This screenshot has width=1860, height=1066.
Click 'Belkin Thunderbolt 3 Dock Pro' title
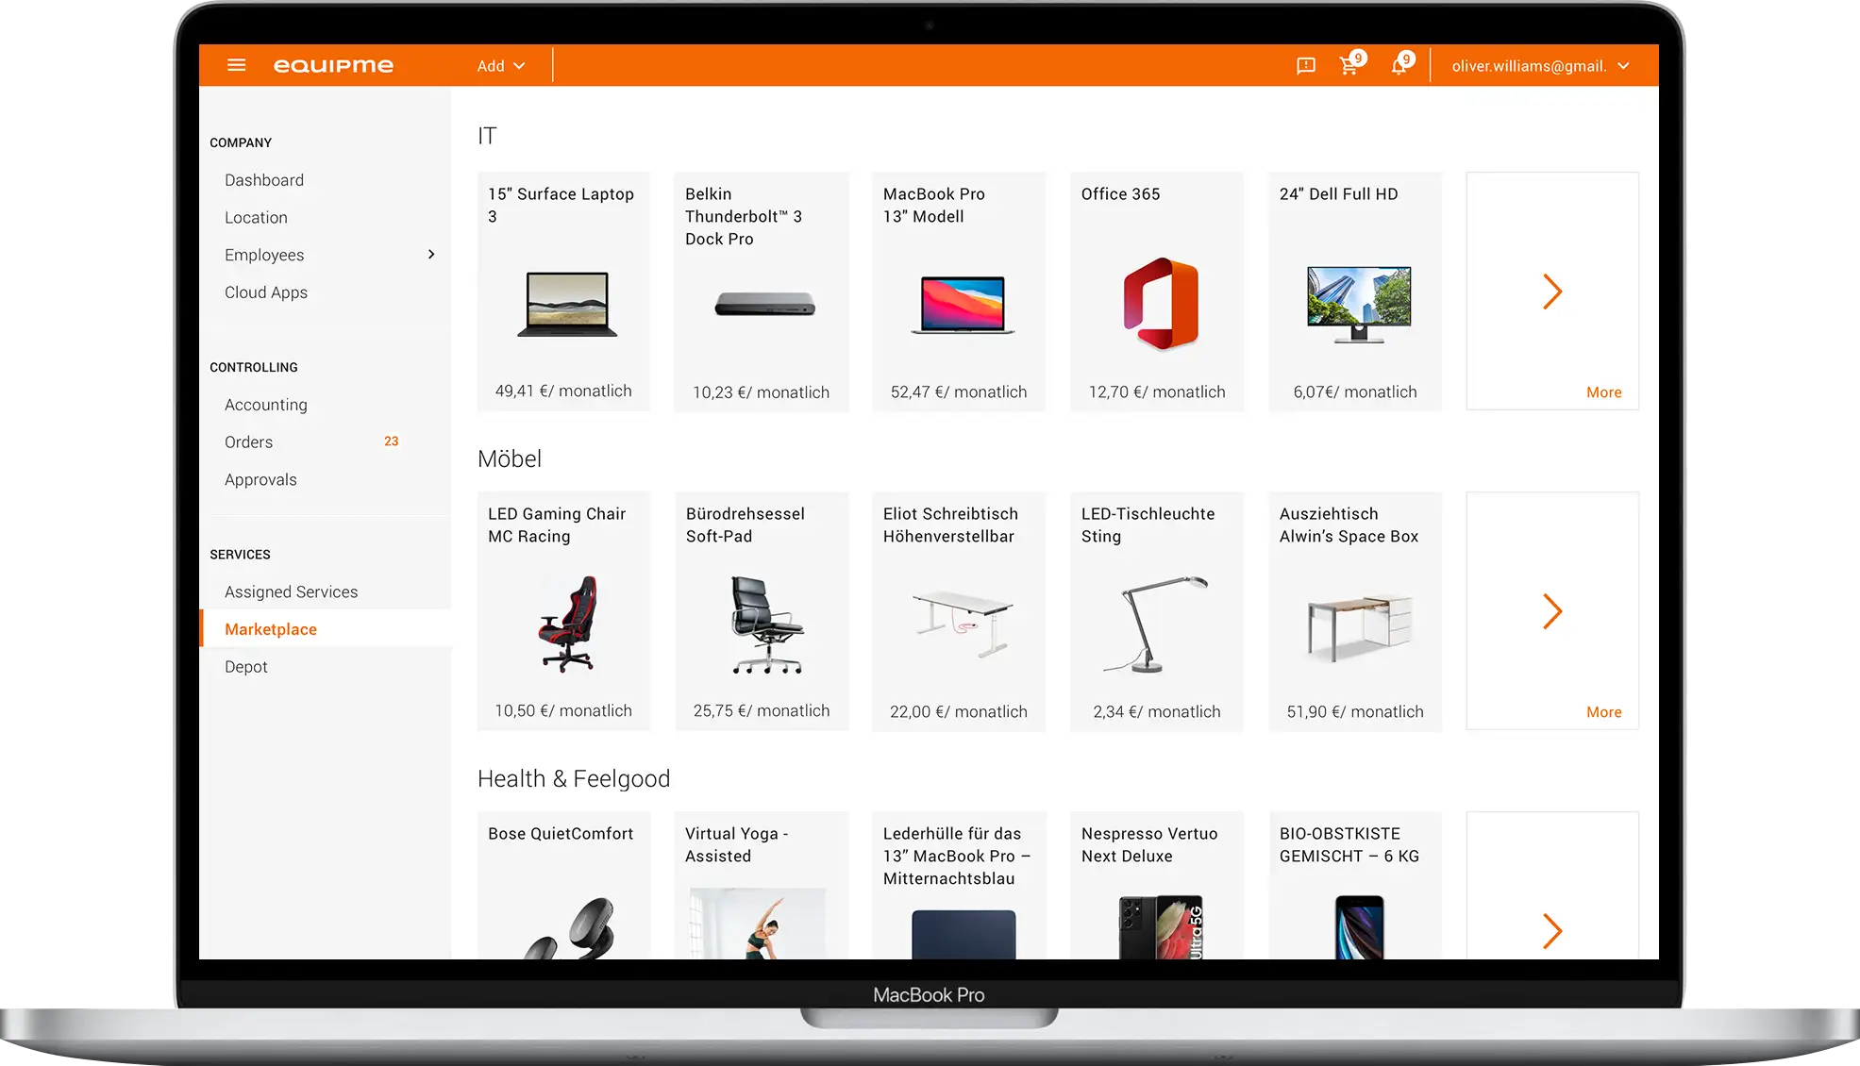pos(744,216)
